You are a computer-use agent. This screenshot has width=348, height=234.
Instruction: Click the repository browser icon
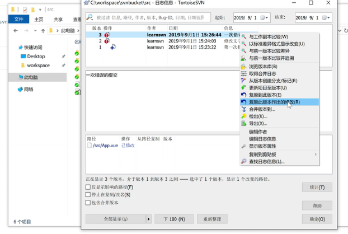click(x=244, y=67)
